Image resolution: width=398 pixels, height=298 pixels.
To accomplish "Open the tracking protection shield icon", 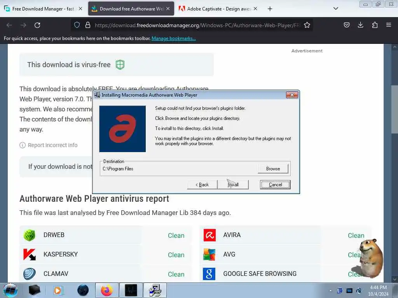I will 77,25.
